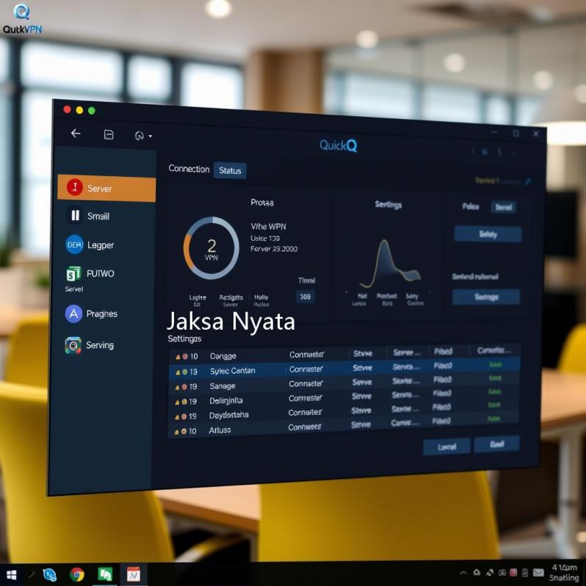Click the QutkVPN desktop shortcut icon

point(22,19)
